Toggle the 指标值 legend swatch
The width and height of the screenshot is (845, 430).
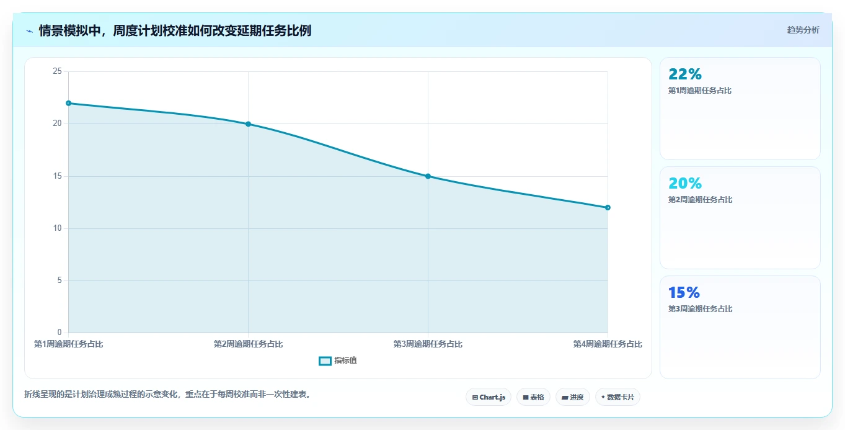325,361
